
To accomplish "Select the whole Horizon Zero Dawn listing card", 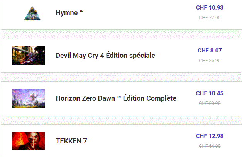I will (122, 98).
